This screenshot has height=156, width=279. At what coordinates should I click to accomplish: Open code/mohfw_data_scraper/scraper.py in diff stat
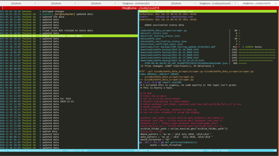click(x=163, y=31)
